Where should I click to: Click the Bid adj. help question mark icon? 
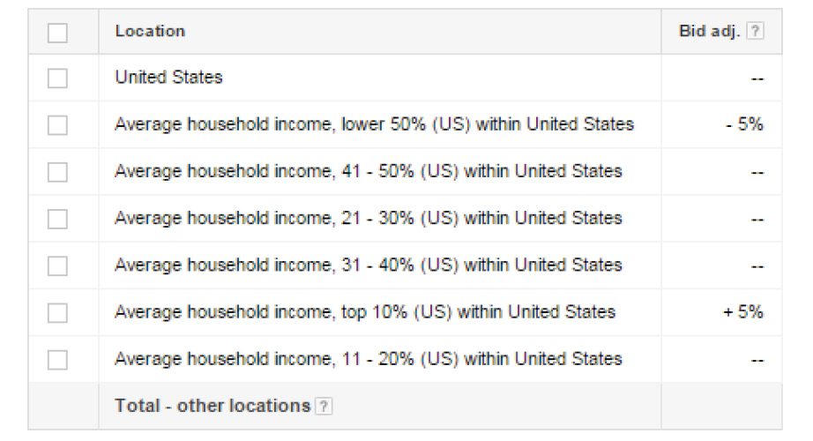click(754, 31)
